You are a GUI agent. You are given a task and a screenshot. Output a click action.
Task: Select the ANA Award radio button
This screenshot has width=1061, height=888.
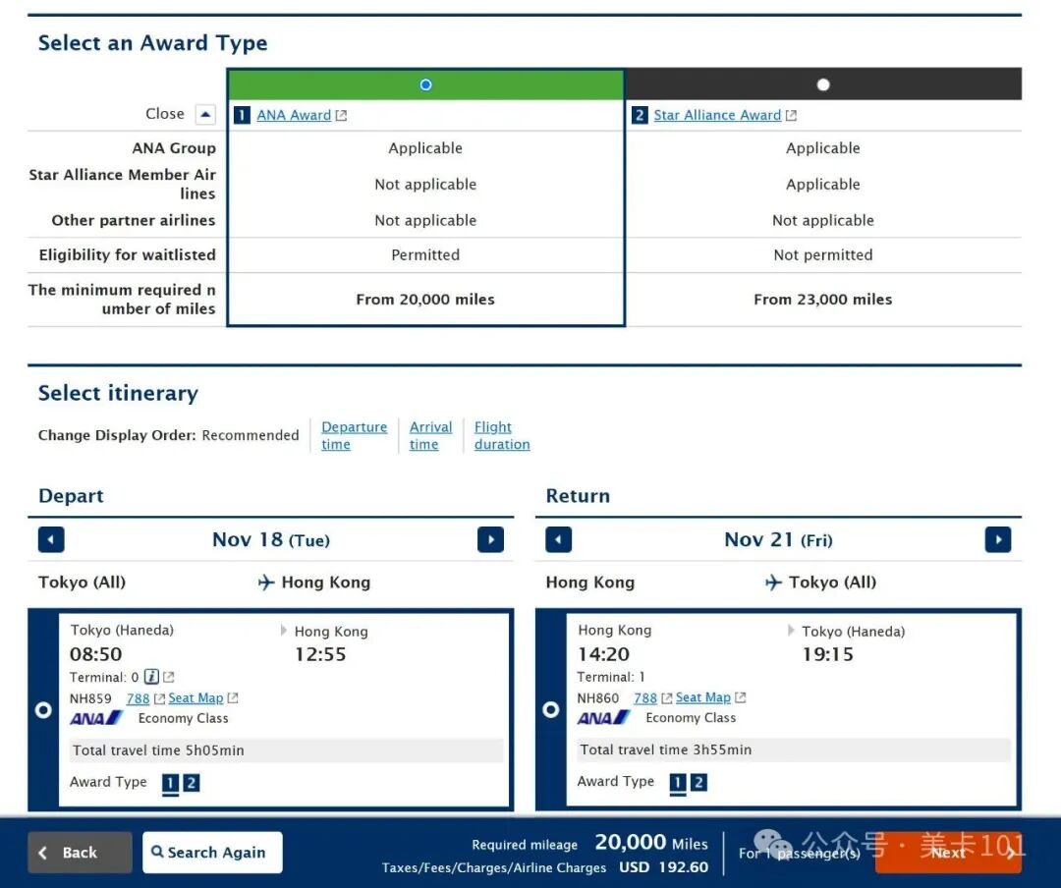coord(425,84)
